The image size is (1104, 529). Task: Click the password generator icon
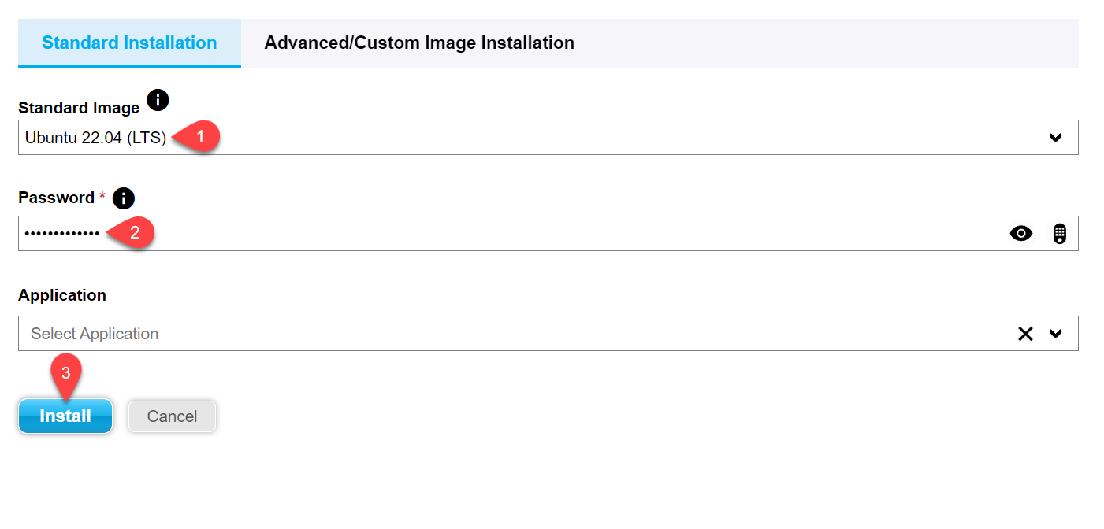[x=1060, y=234]
